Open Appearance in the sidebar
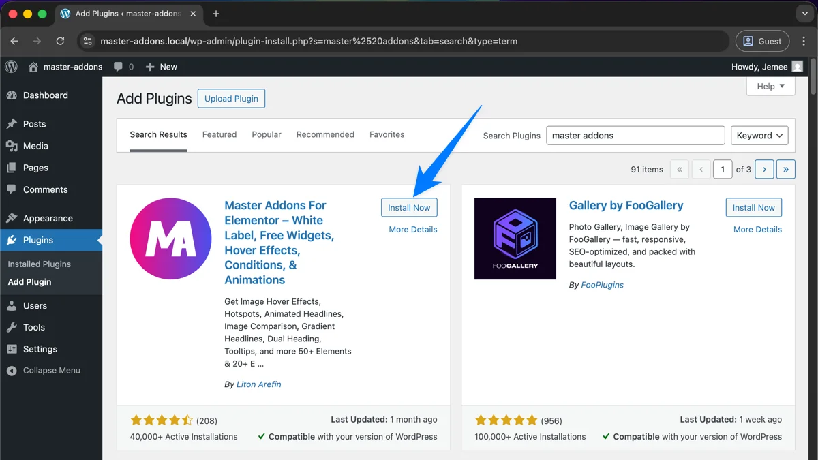Viewport: 818px width, 460px height. [x=51, y=218]
